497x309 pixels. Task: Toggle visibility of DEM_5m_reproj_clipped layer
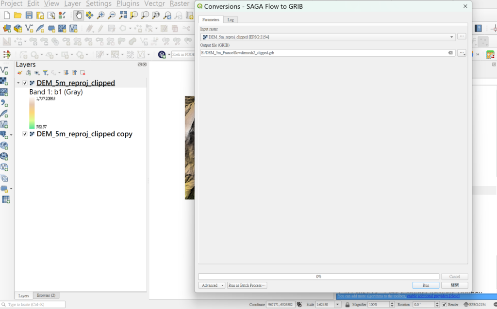coord(25,83)
